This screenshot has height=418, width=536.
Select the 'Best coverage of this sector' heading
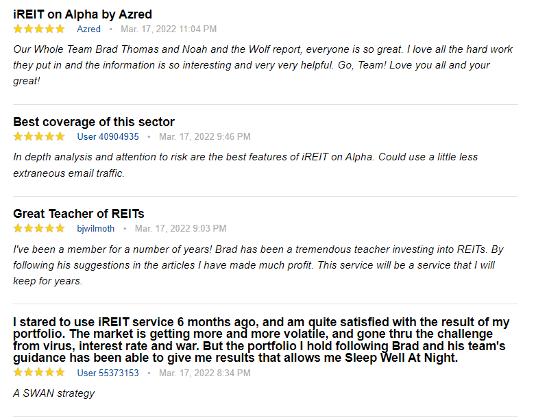pyautogui.click(x=94, y=122)
